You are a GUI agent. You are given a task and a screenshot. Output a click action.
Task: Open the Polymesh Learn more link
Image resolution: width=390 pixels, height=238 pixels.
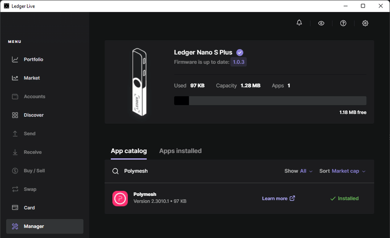pyautogui.click(x=278, y=198)
